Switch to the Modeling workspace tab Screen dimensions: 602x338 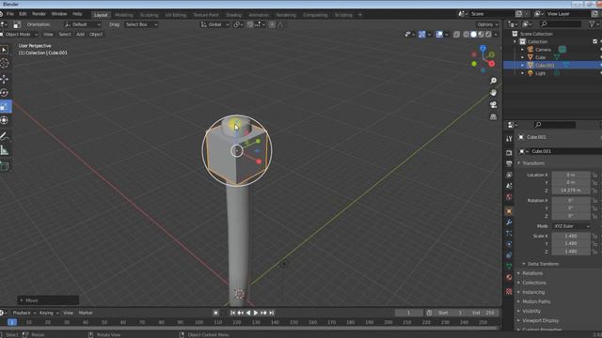click(x=123, y=15)
